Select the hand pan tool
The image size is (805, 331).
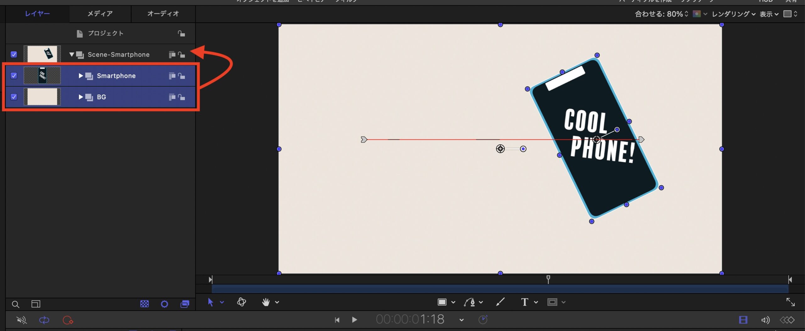(x=266, y=302)
